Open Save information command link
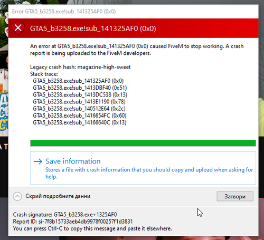 143,168
